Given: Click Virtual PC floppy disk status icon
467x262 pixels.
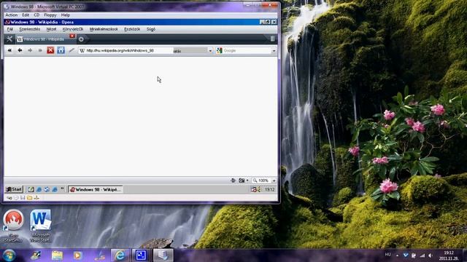Looking at the screenshot, I should [23, 197].
